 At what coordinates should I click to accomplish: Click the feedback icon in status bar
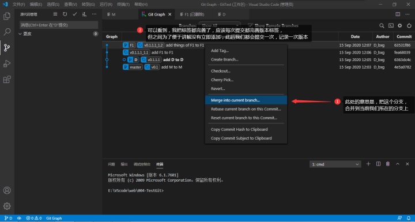[399, 218]
